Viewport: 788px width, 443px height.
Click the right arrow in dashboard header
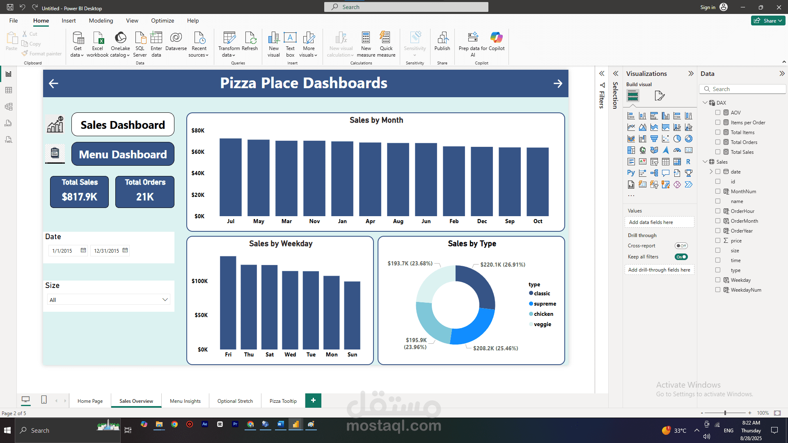pyautogui.click(x=558, y=84)
